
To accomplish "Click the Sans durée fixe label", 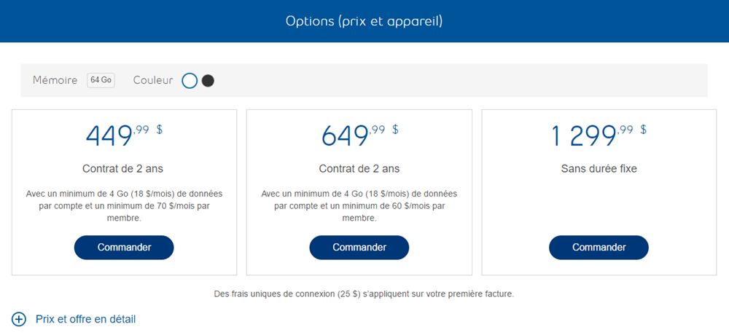I will point(599,169).
